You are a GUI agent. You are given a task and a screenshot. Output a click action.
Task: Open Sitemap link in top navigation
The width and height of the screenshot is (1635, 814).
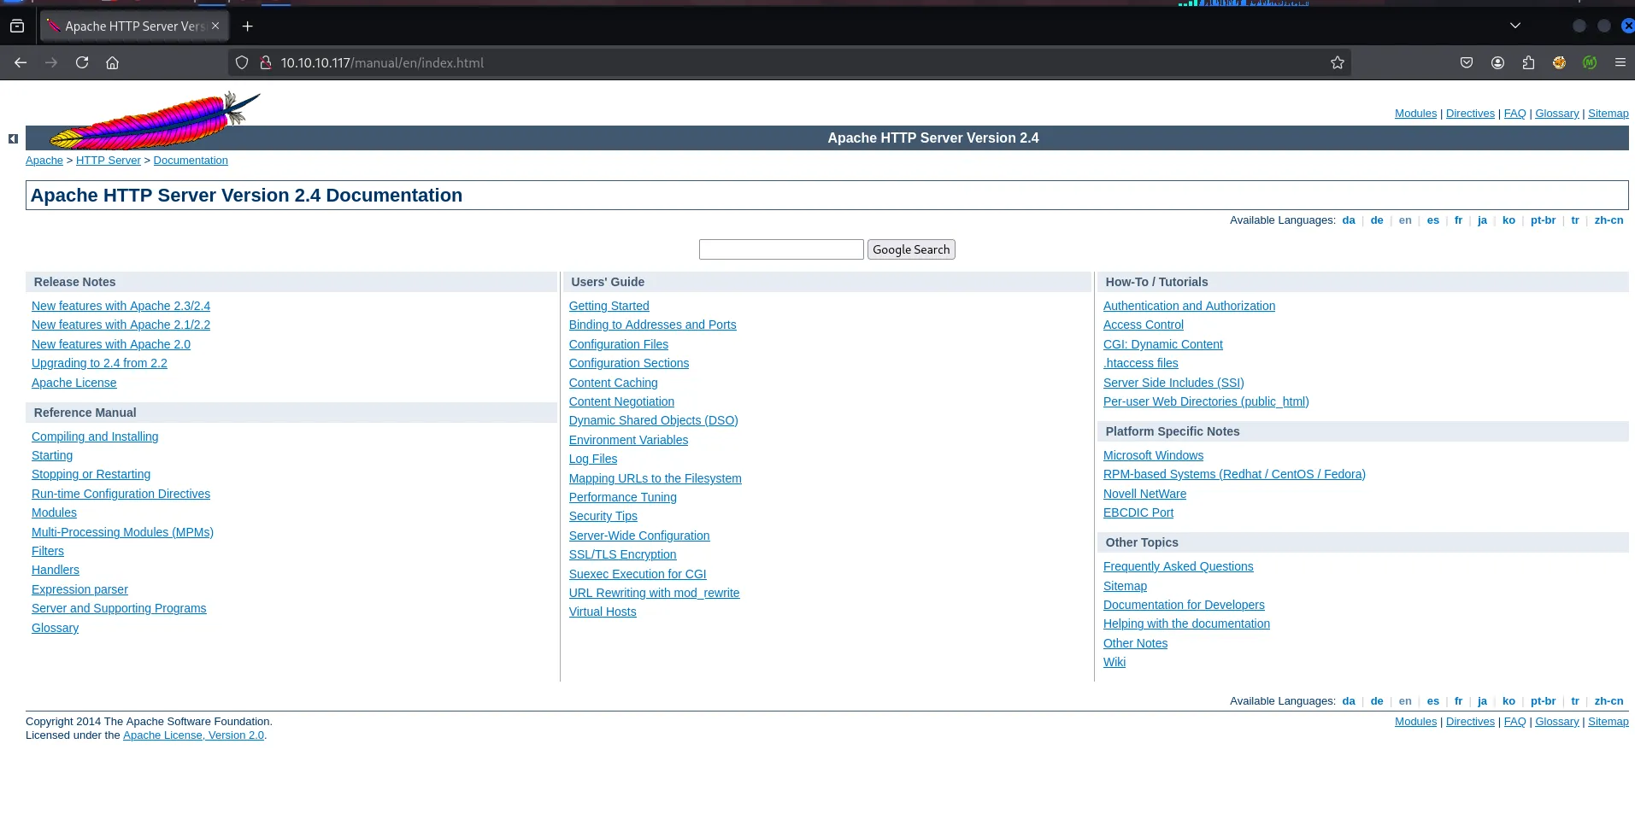tap(1608, 114)
